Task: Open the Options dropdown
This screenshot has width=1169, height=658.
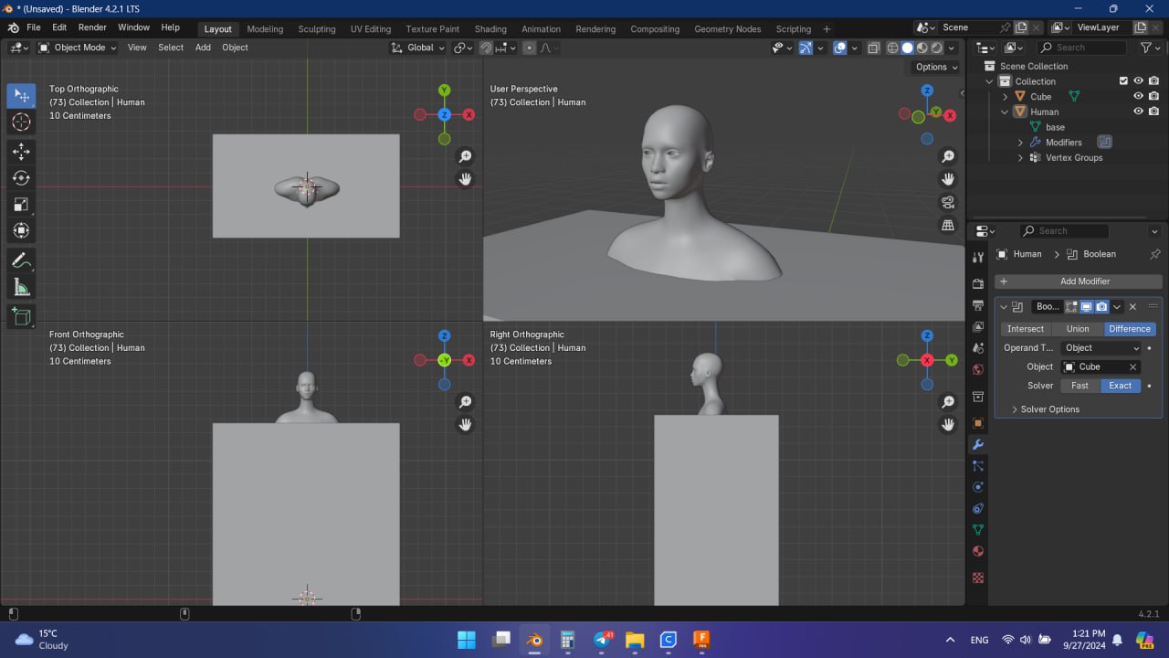Action: point(936,67)
